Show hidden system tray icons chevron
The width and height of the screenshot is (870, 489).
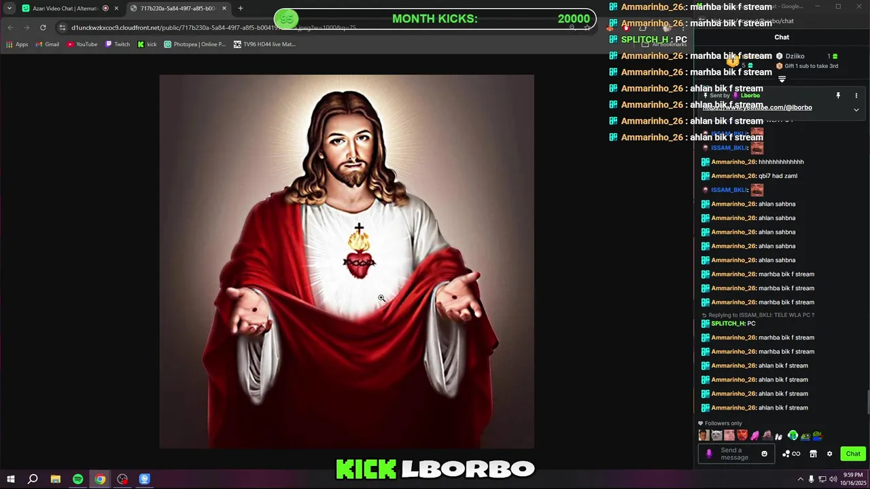800,479
